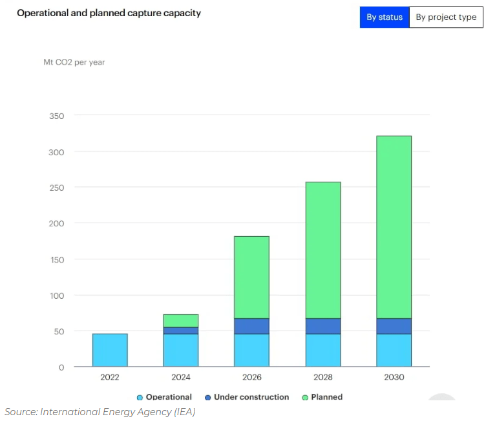Select the 2026 Under construction bar segment

(x=251, y=326)
